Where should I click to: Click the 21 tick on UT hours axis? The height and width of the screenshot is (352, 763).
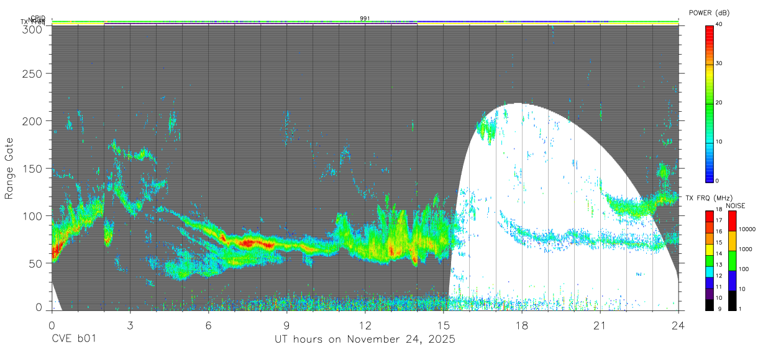tap(600, 325)
